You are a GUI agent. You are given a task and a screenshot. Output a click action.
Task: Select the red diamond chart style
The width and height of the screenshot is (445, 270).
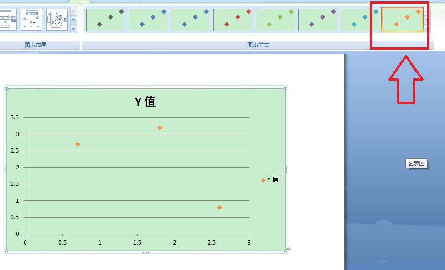pyautogui.click(x=233, y=19)
